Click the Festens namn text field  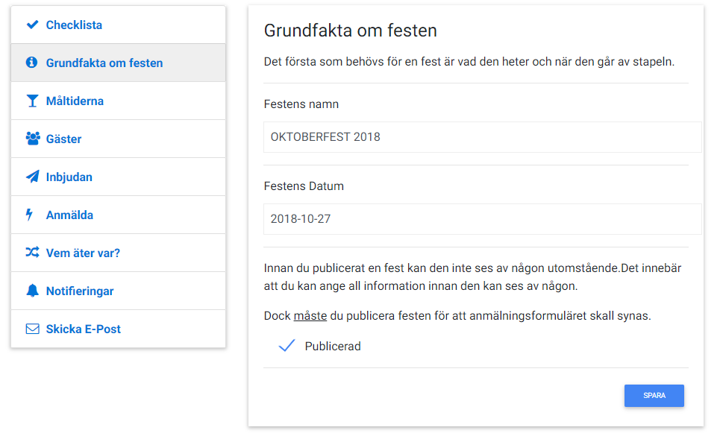482,137
